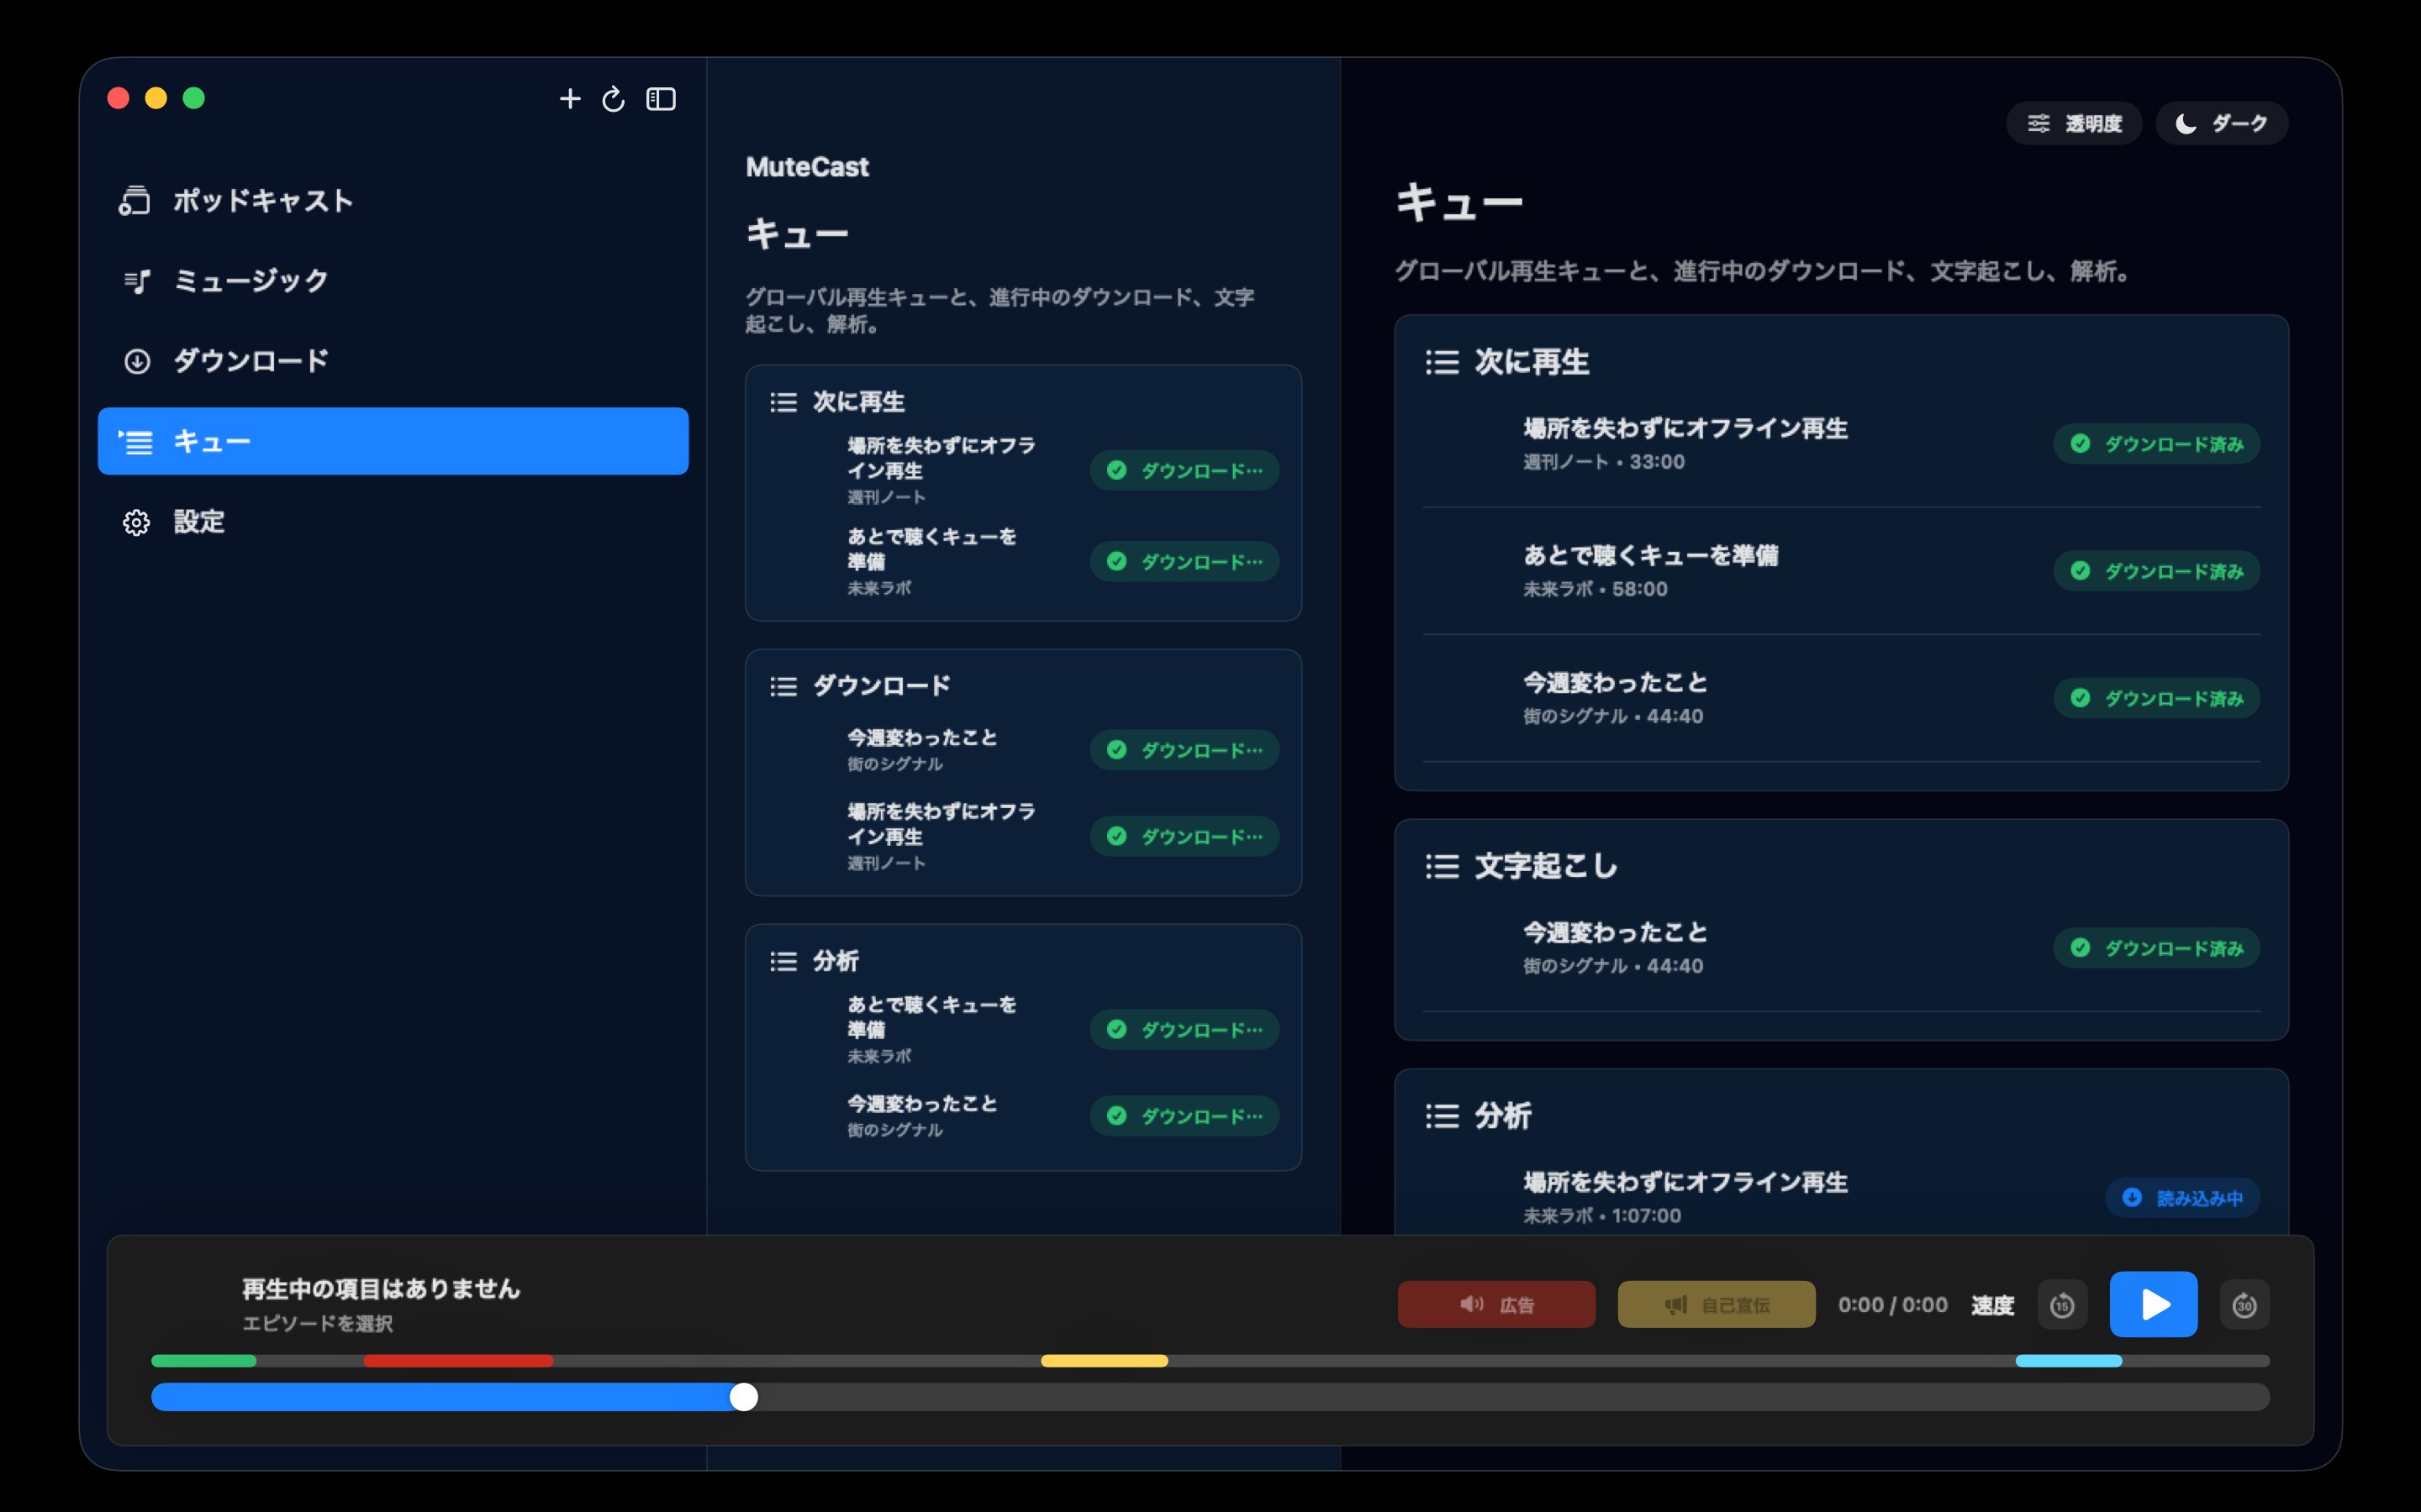The image size is (2421, 1512).
Task: Click the cyan segment on the timeline
Action: coord(2068,1361)
